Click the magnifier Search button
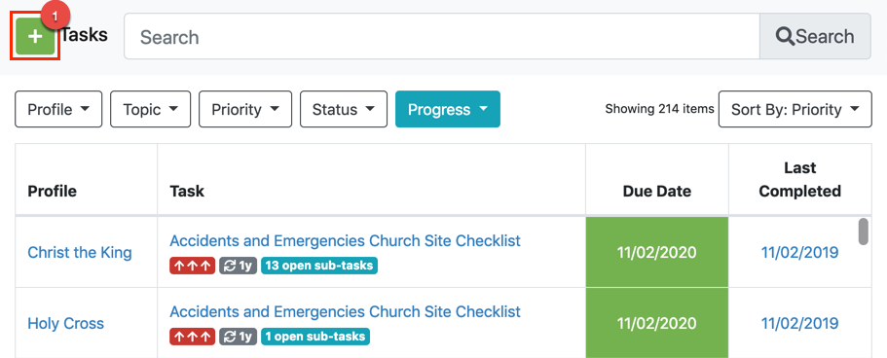Image resolution: width=887 pixels, height=358 pixels. (815, 37)
